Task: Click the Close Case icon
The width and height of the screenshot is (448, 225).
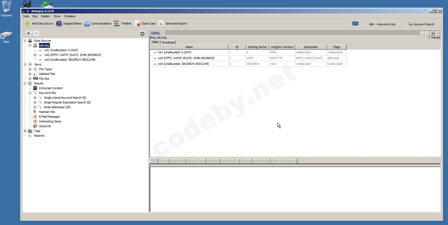Action: tap(137, 24)
